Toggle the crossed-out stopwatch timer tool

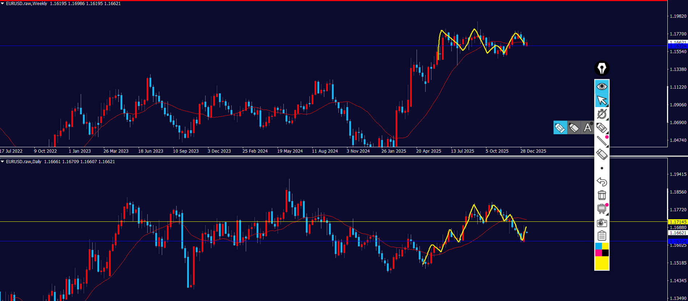point(602,114)
